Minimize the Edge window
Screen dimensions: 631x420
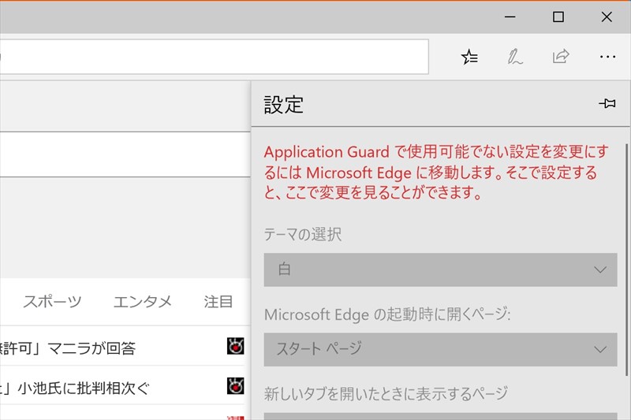click(x=510, y=17)
